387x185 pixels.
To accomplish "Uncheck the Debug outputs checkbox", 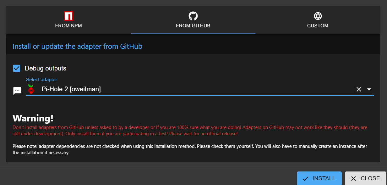I will coord(17,68).
